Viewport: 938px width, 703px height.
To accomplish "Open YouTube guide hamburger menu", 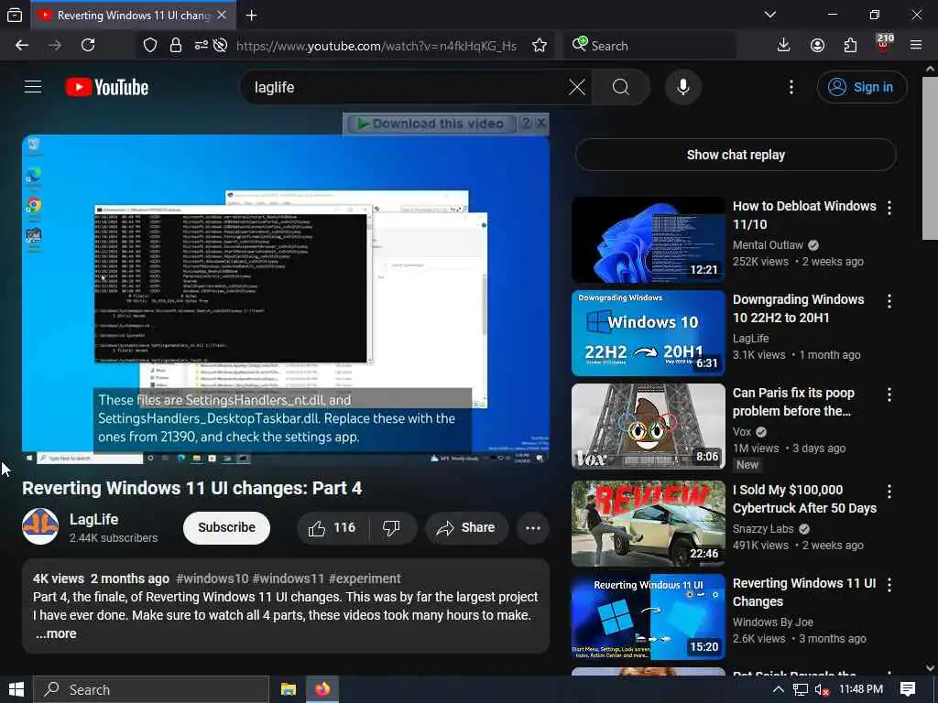I will click(x=33, y=87).
